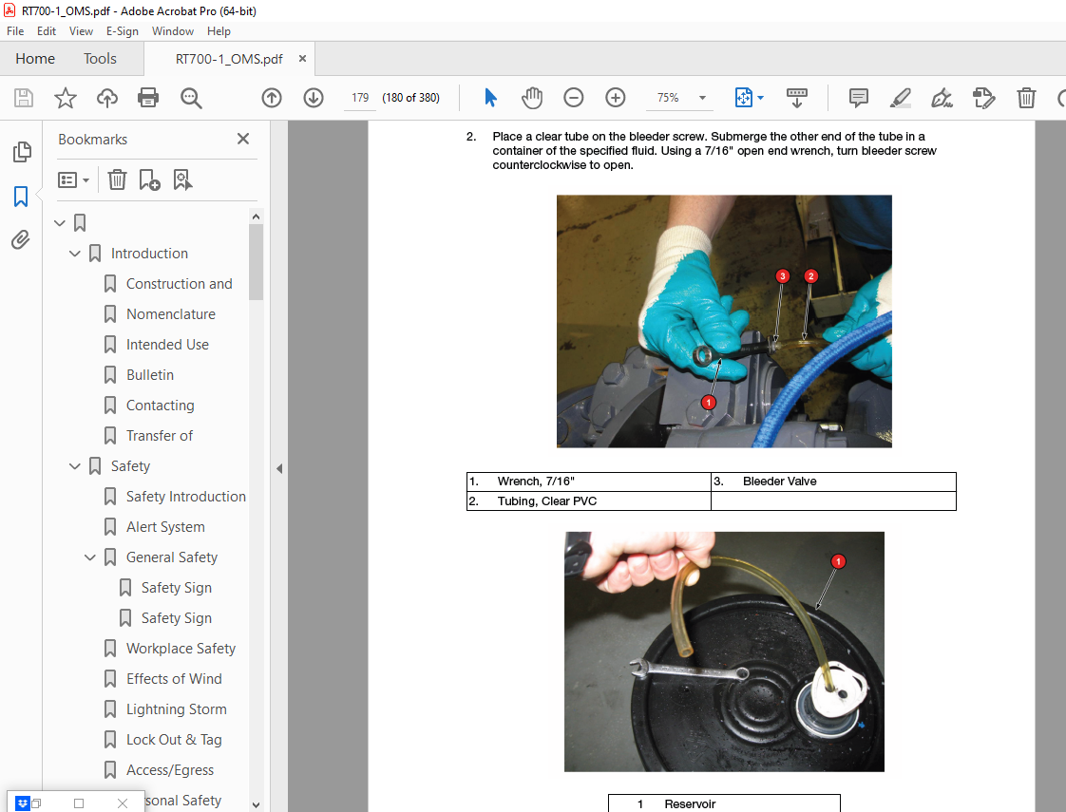Open page thumbnails panel icon
1066x812 pixels.
22,152
